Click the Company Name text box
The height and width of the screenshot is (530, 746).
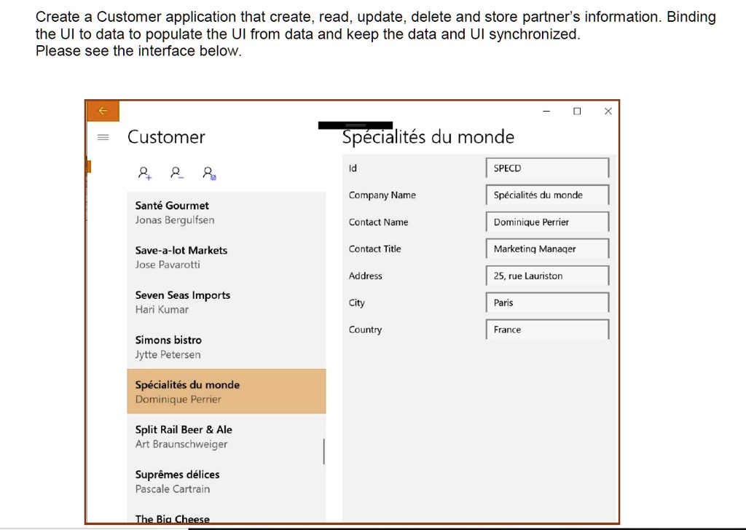(x=546, y=195)
